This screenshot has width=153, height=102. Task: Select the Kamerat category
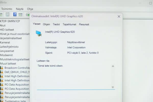[5, 42]
